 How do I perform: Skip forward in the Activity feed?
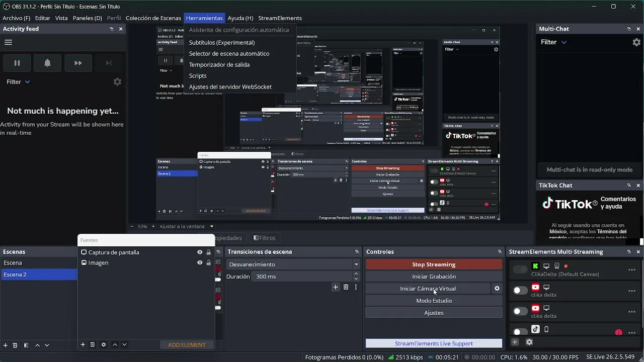pos(78,63)
